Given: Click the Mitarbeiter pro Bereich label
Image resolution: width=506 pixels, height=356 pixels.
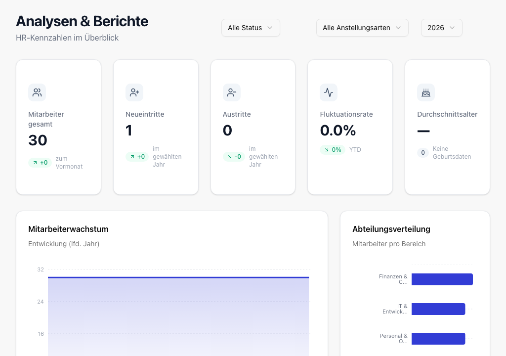Looking at the screenshot, I should click(x=389, y=244).
